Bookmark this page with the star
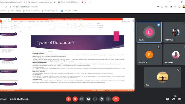Viewport: 185px width, 104px height. pos(166,7)
